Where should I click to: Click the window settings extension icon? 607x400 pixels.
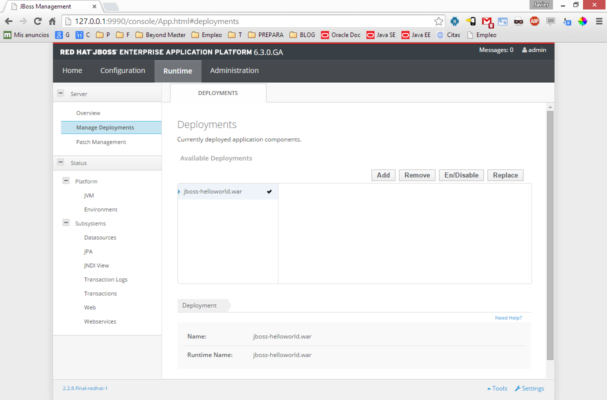click(x=502, y=21)
